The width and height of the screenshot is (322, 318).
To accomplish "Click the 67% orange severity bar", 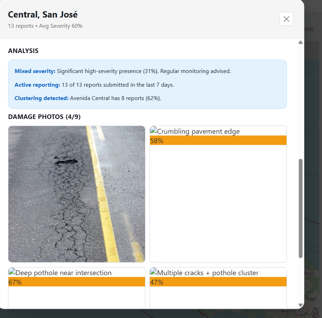I will 77,281.
